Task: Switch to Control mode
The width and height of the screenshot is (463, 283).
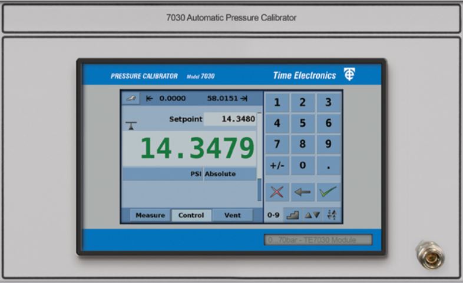Action: [191, 215]
